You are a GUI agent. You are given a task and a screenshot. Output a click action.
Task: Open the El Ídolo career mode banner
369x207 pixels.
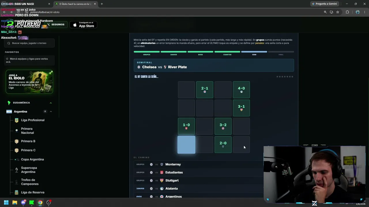(x=29, y=82)
